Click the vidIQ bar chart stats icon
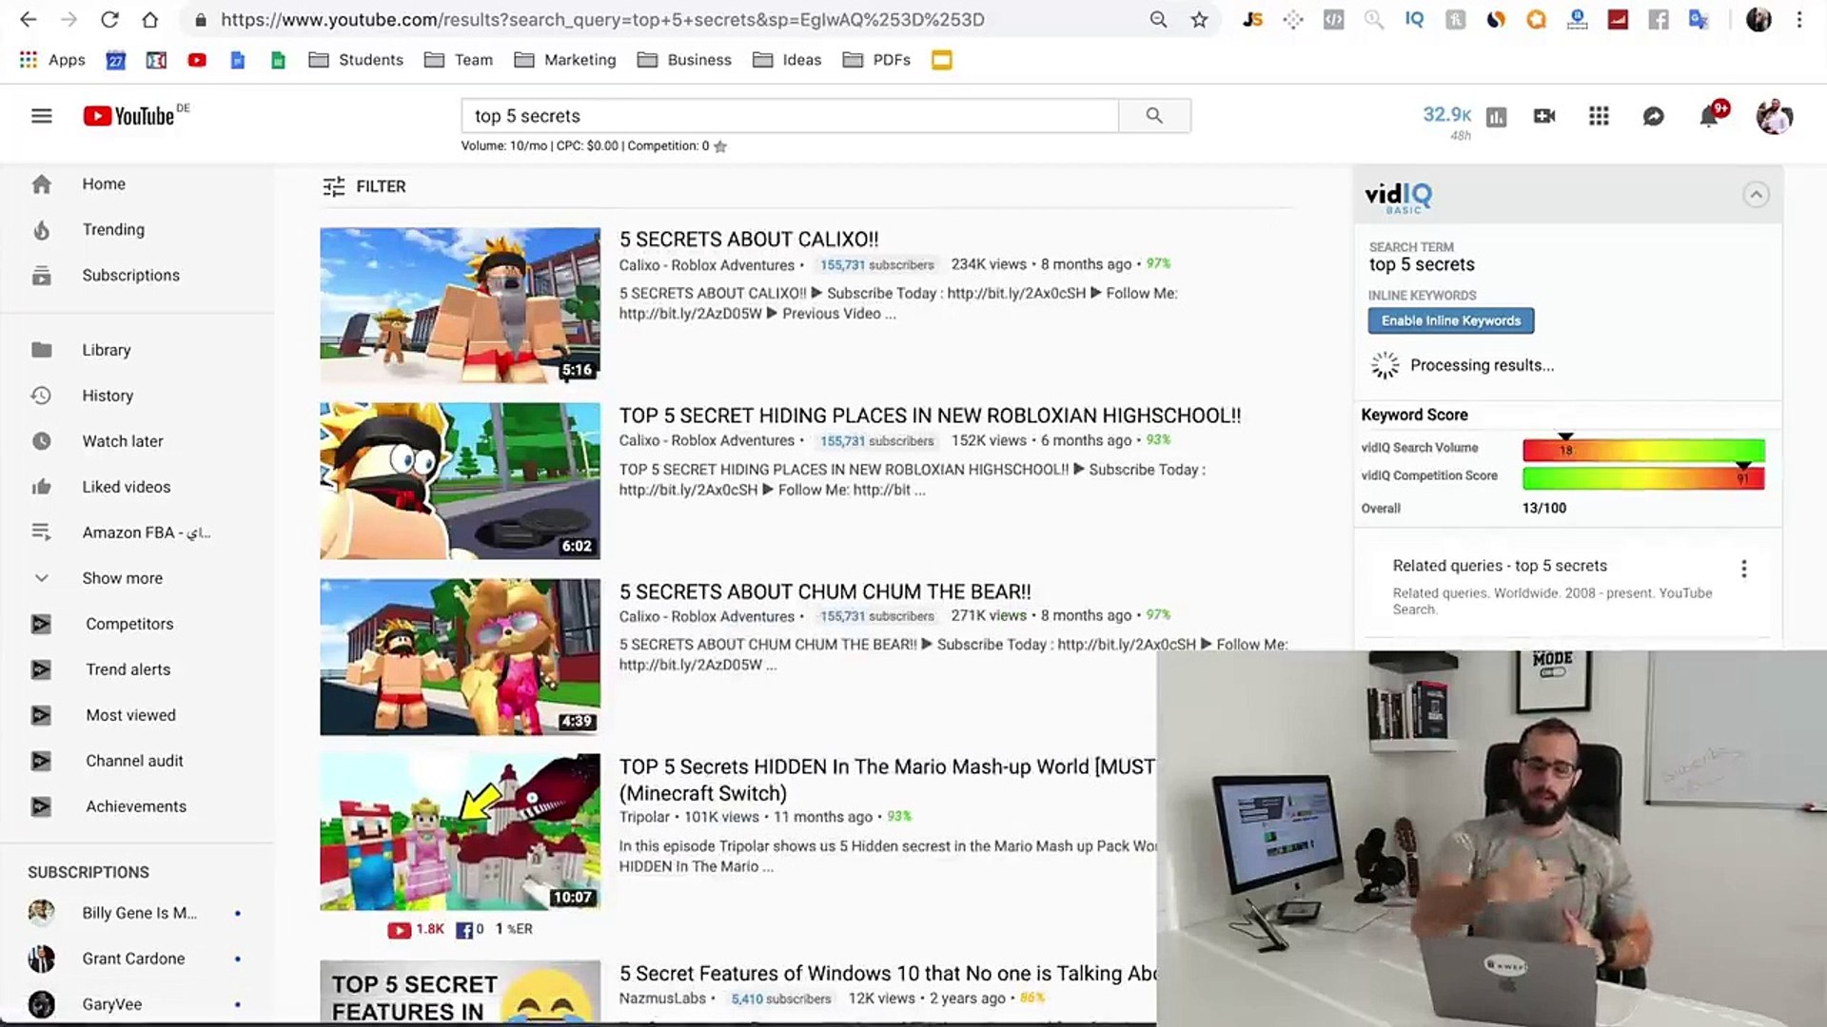The image size is (1827, 1027). [x=1497, y=117]
